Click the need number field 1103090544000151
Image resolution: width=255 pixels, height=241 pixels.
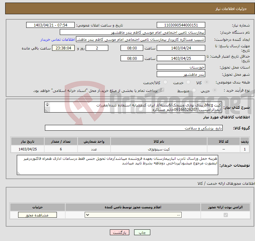click(181, 25)
